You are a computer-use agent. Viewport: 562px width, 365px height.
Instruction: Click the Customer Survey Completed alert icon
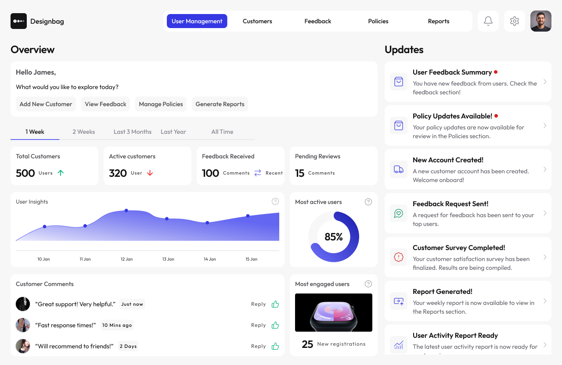pyautogui.click(x=399, y=257)
